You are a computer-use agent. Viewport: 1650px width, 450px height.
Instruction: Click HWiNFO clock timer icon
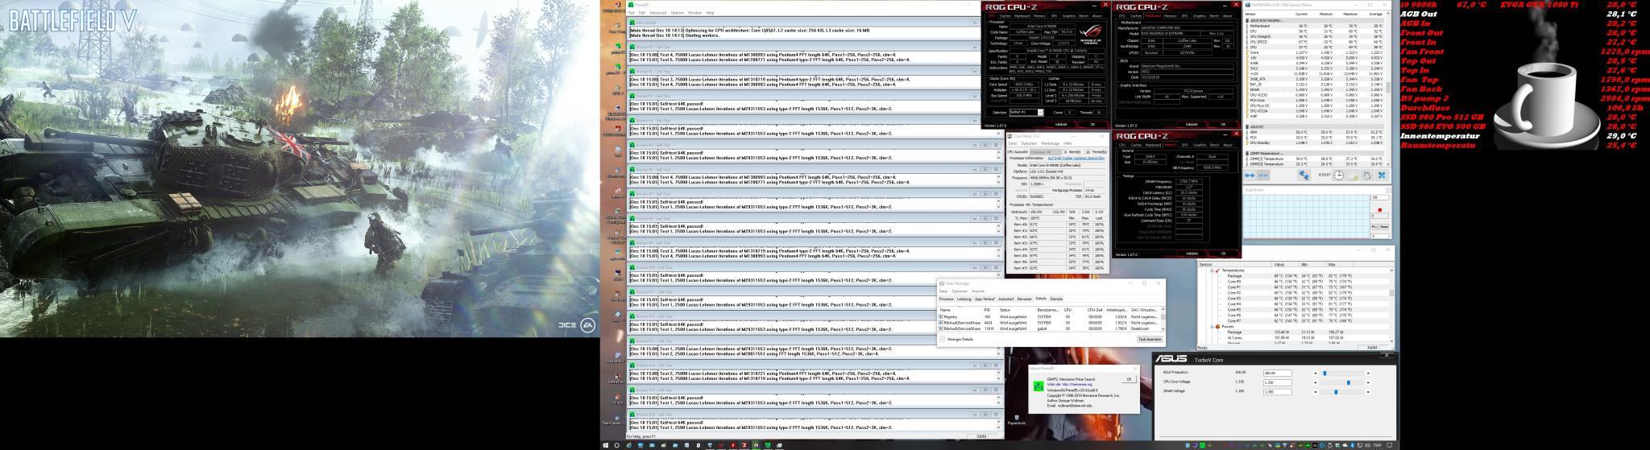[1338, 175]
